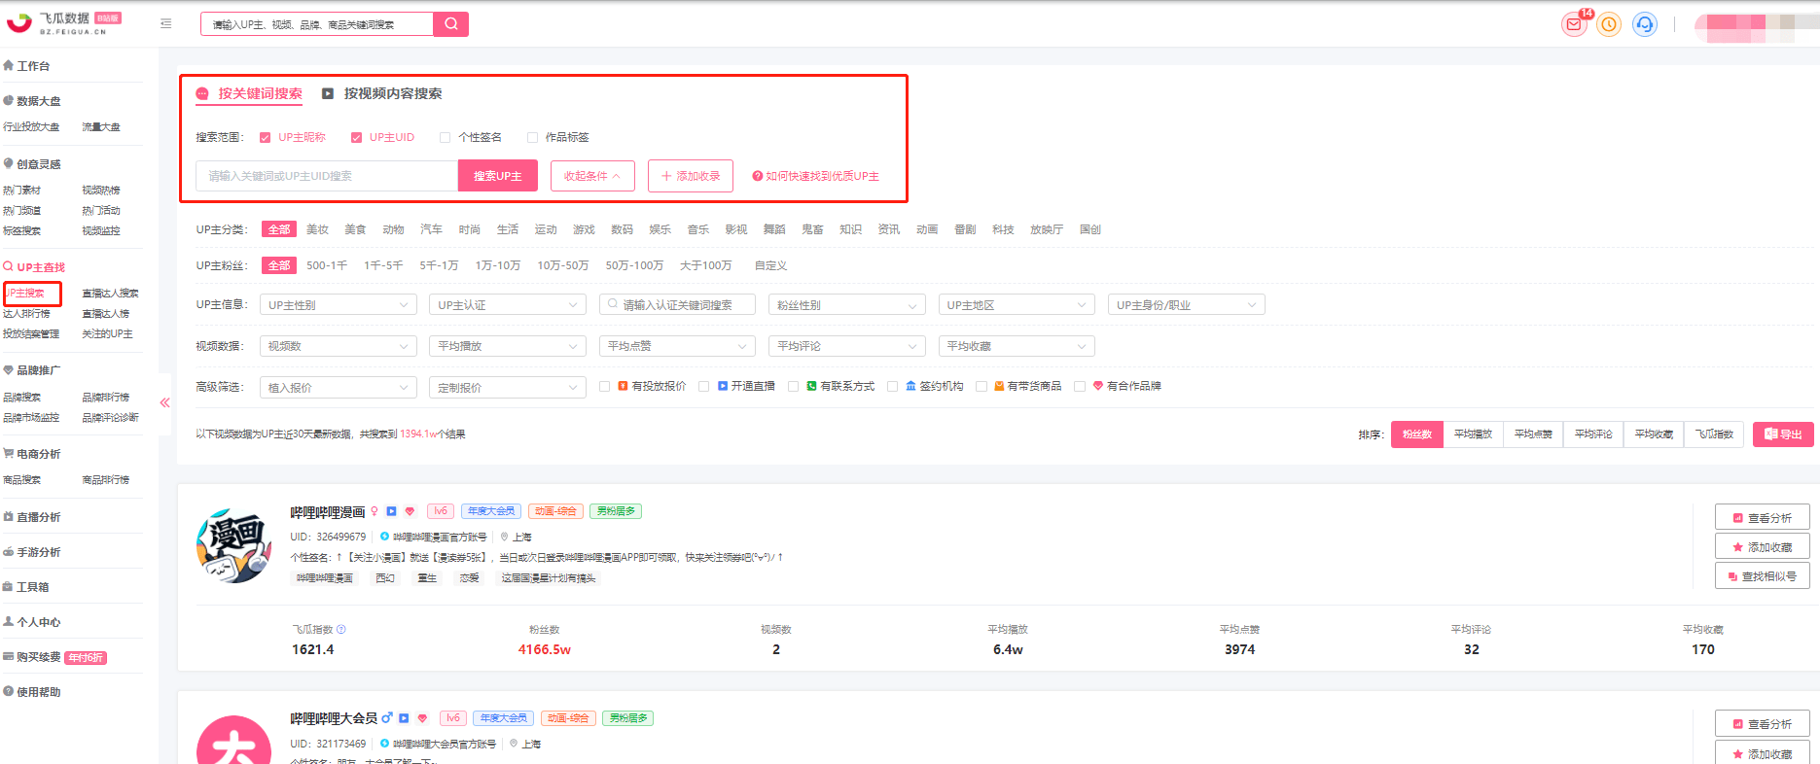Click the 添加收录 button
This screenshot has width=1820, height=764.
691,176
